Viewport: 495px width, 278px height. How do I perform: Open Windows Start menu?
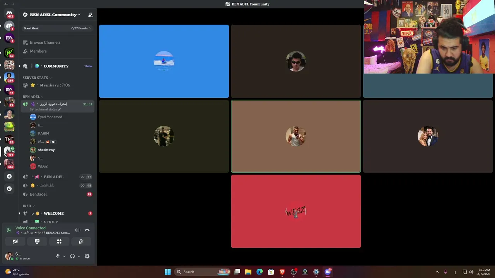[167, 272]
